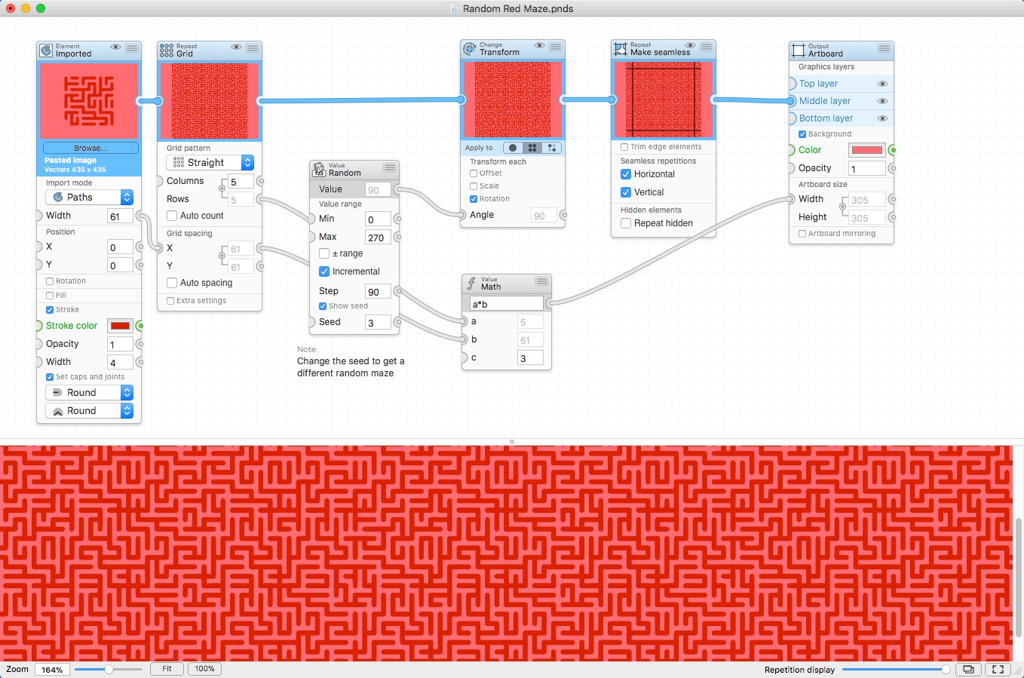Open the Transform node's menu icon
This screenshot has height=678, width=1024.
(x=556, y=46)
